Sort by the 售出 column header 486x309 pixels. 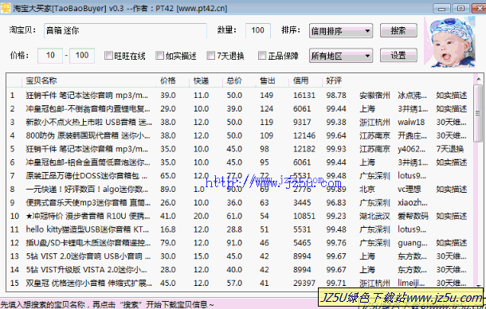tap(272, 81)
